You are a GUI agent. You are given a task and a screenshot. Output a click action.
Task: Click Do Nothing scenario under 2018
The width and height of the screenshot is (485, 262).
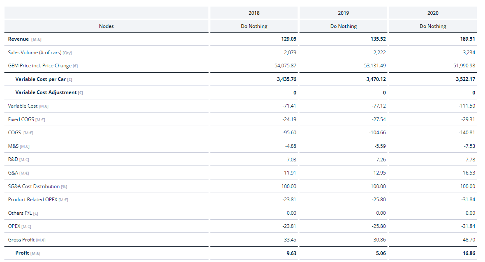(254, 26)
